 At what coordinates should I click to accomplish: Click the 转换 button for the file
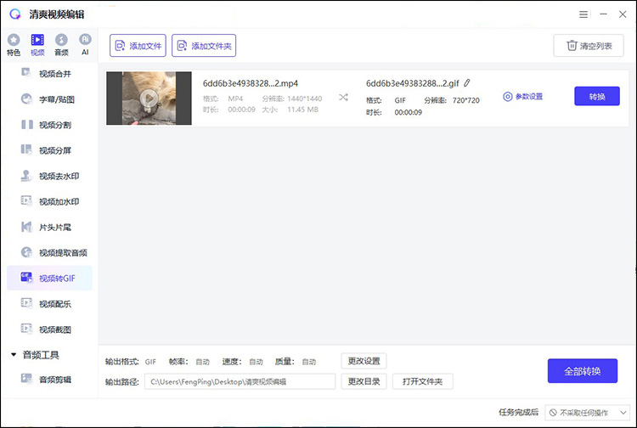(x=597, y=96)
